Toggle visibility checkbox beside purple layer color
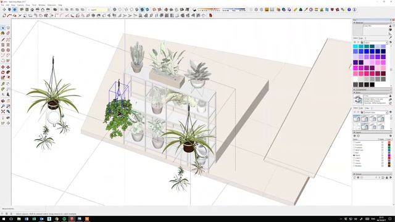 382,155
